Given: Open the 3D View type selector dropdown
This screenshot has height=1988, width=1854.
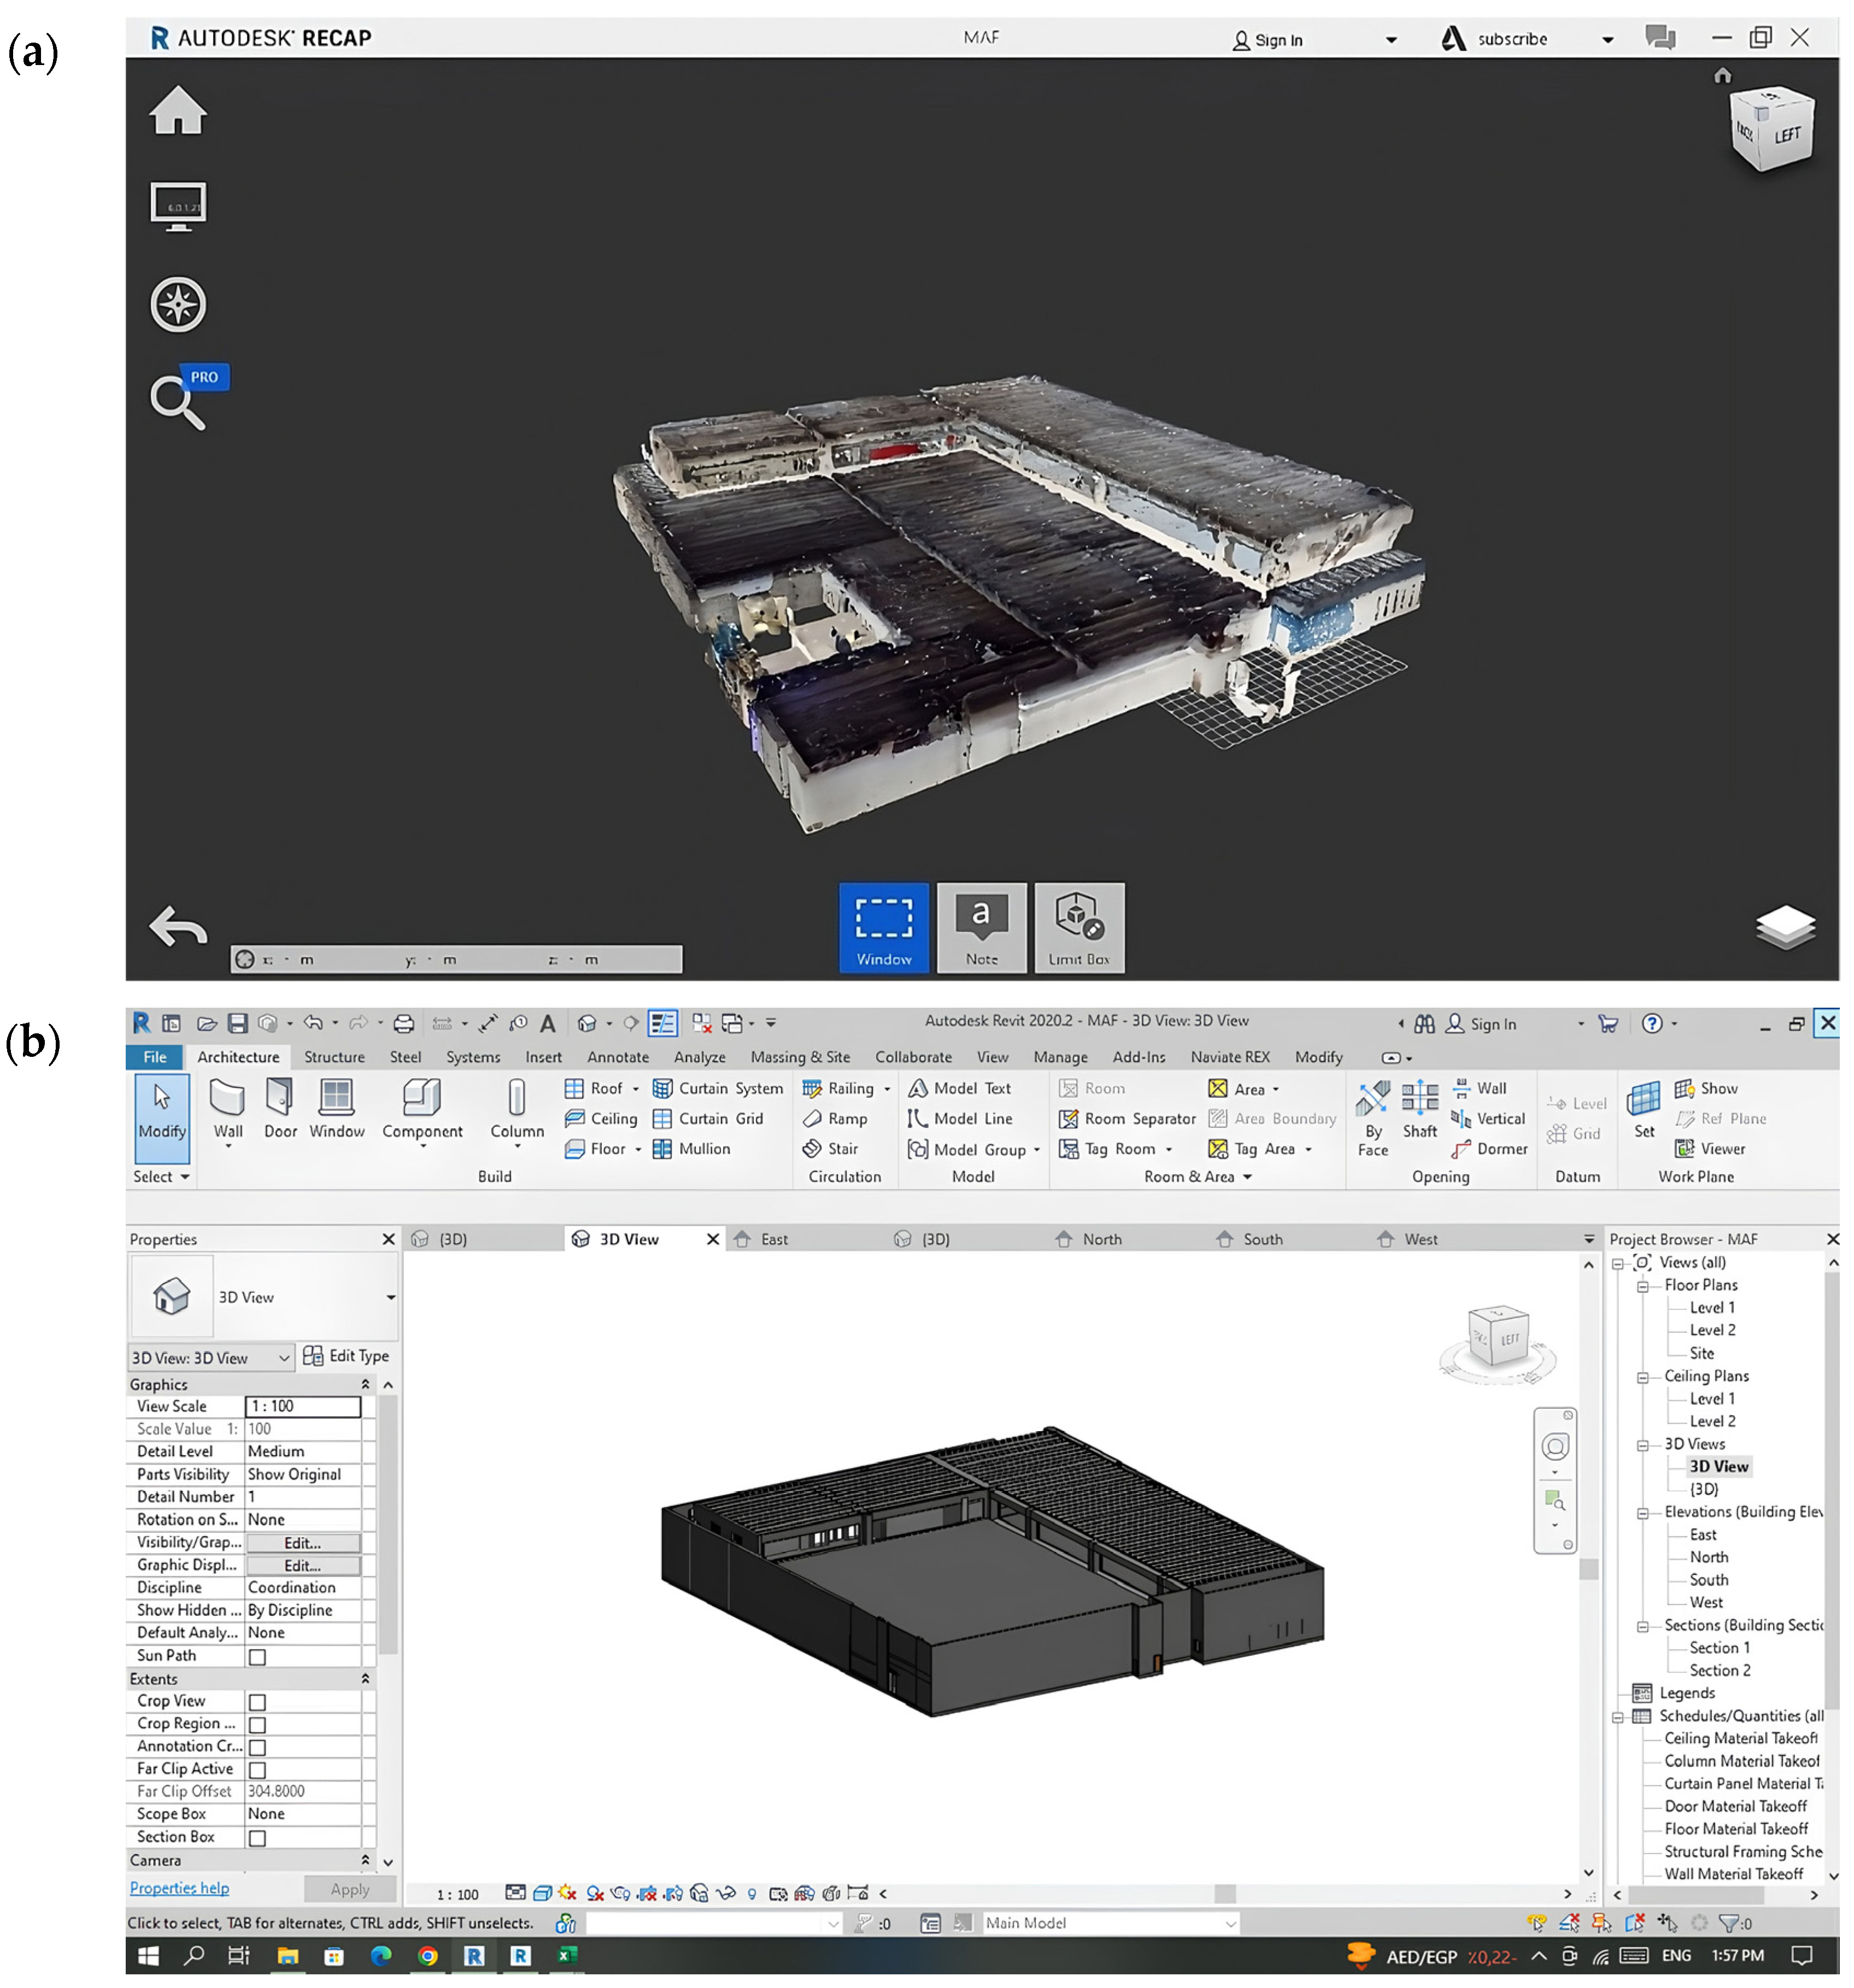Looking at the screenshot, I should pos(390,1297).
